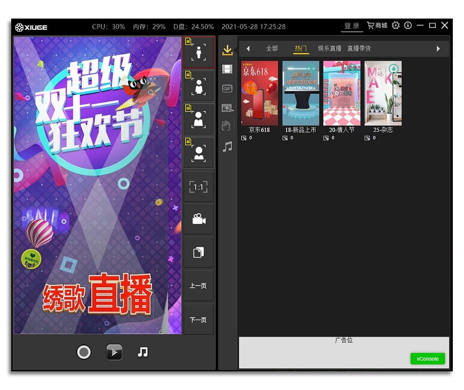Screen dimensions: 464x390
Task: Select the video editing tool icon
Action: click(x=227, y=108)
